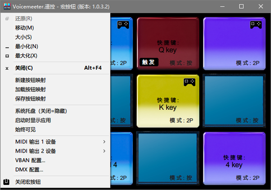The width and height of the screenshot is (271, 190).
Task: Select 移动(M) from the system menu
Action: [55, 28]
